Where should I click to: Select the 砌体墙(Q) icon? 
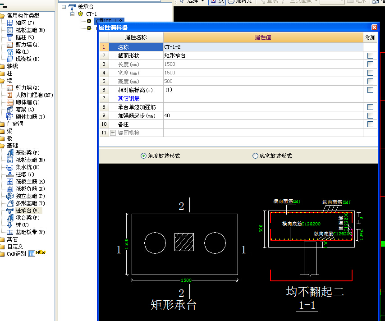(x=10, y=102)
